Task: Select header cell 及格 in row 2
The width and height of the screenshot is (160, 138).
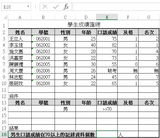Action: [128, 32]
